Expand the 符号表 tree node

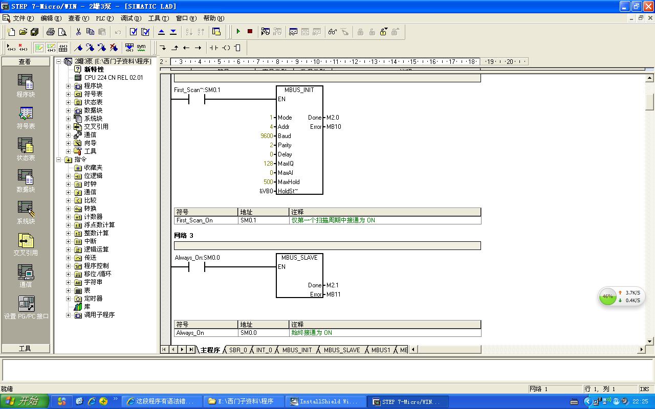(69, 94)
